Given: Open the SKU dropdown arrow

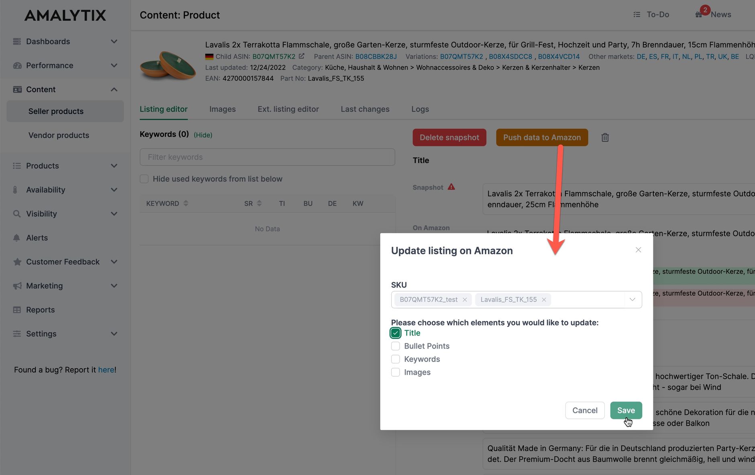Looking at the screenshot, I should coord(633,300).
